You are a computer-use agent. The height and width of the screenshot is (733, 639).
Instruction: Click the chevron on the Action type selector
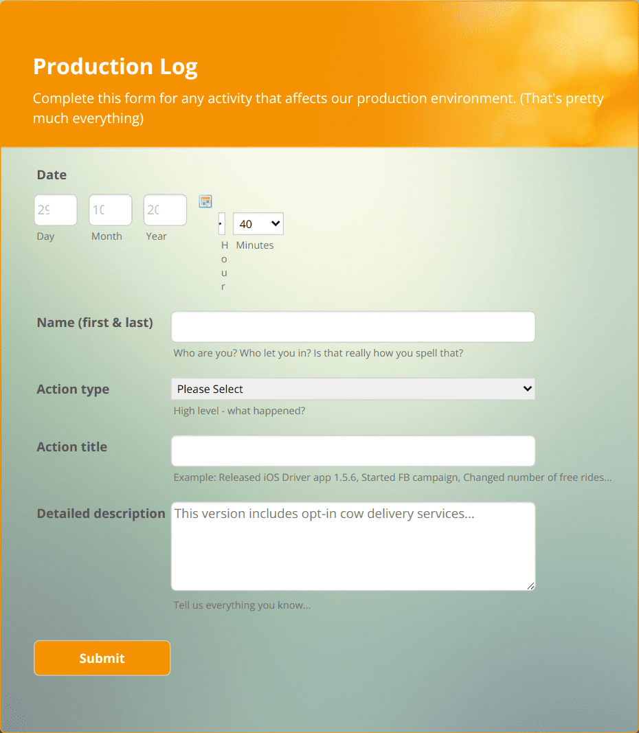[x=528, y=389]
